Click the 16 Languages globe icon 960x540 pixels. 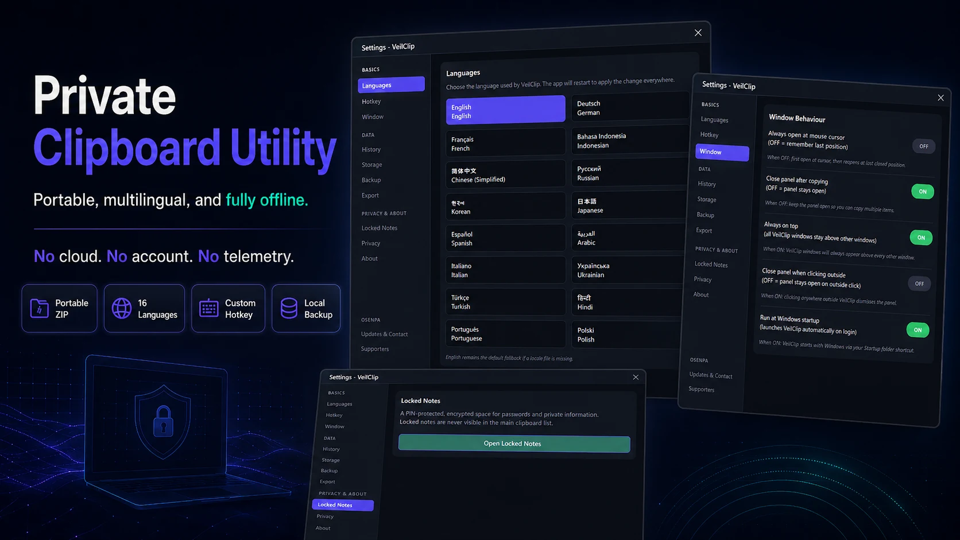[x=122, y=308]
